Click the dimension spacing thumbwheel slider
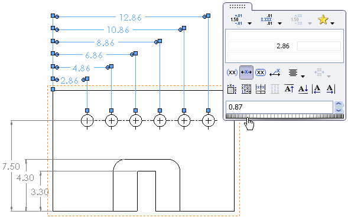The image size is (348, 218). click(285, 116)
